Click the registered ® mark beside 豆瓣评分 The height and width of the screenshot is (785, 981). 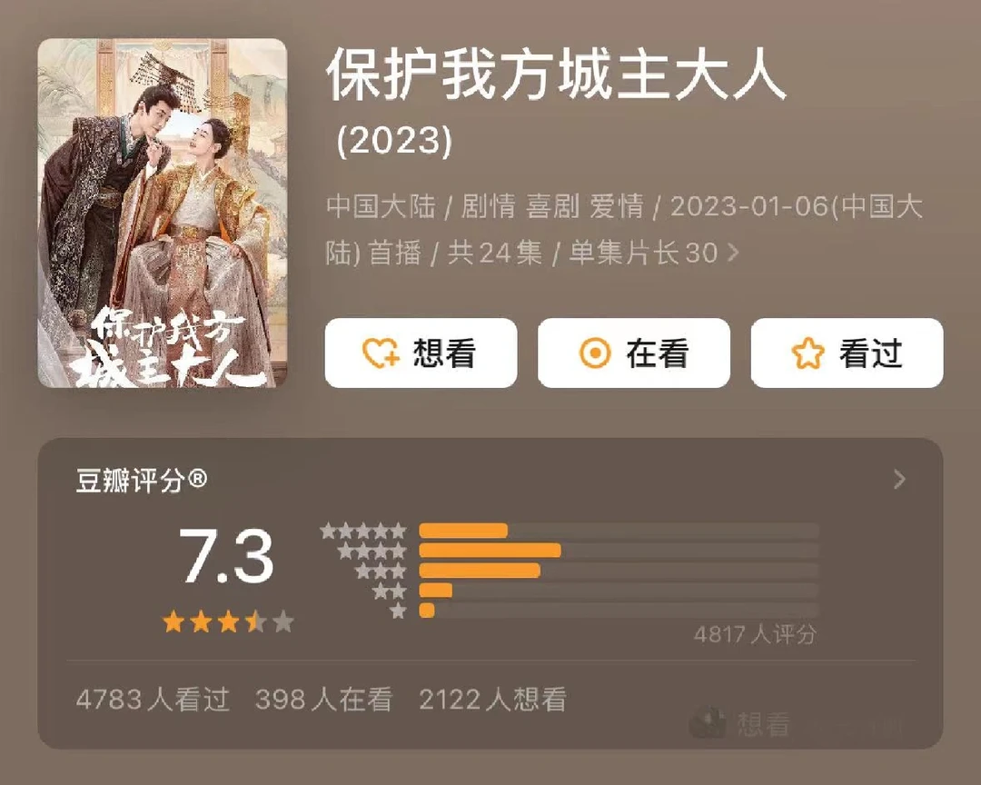point(197,479)
